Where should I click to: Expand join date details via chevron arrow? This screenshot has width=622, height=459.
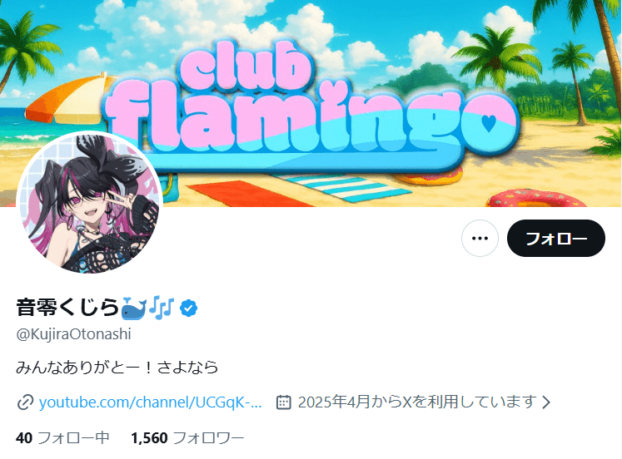click(546, 402)
